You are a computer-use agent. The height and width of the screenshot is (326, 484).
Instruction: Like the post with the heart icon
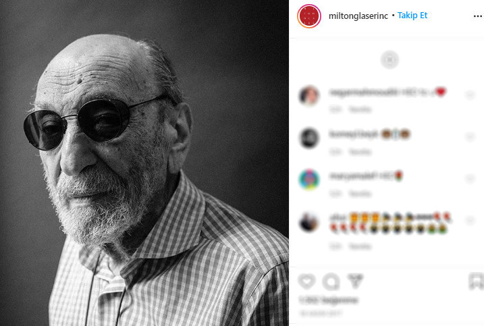coord(306,281)
